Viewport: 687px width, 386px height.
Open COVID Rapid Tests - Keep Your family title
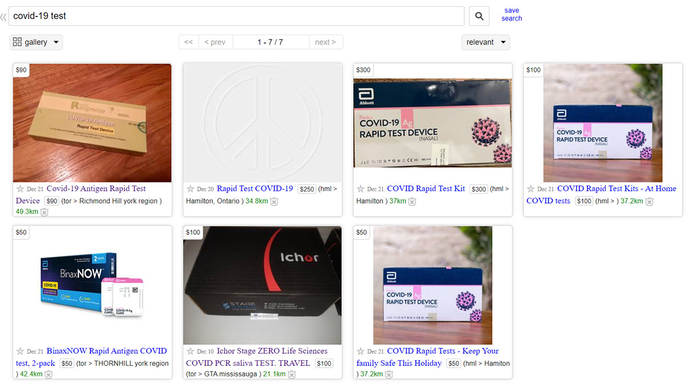pos(428,357)
